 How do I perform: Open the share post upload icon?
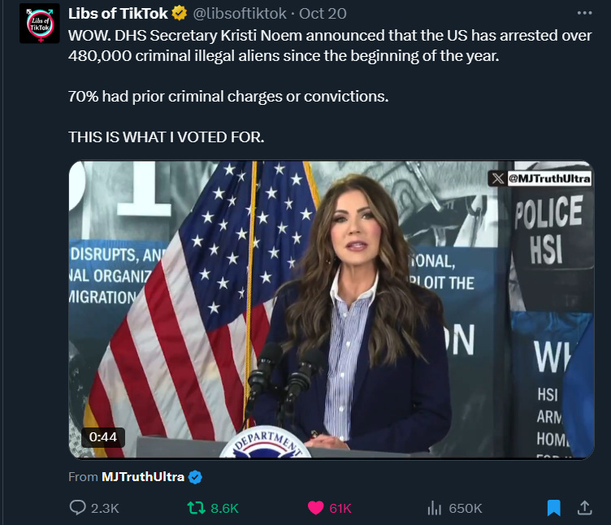pyautogui.click(x=584, y=507)
